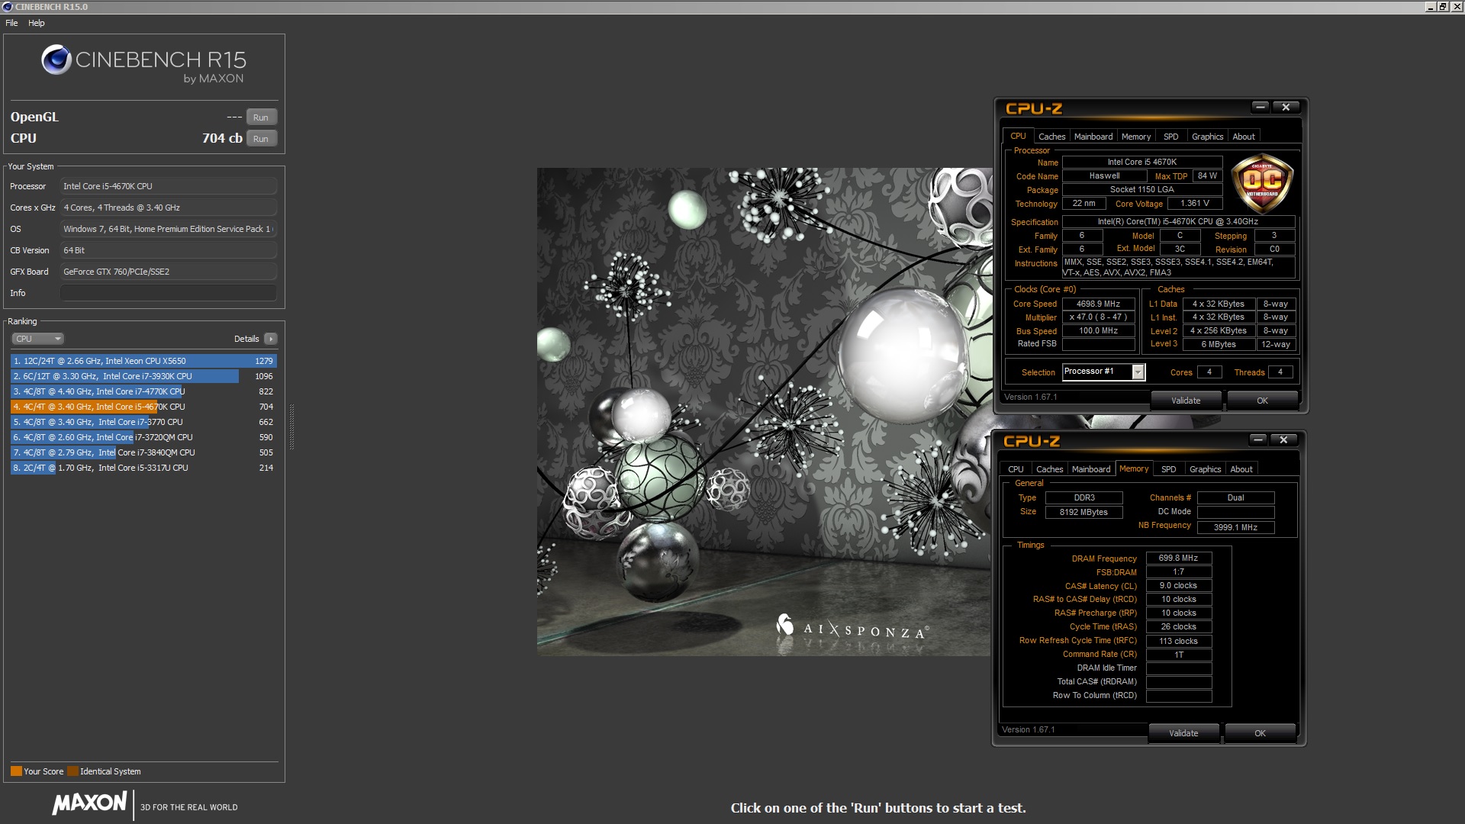1465x824 pixels.
Task: Click the DRAM Frequency value 699.8 MHz
Action: [1178, 558]
